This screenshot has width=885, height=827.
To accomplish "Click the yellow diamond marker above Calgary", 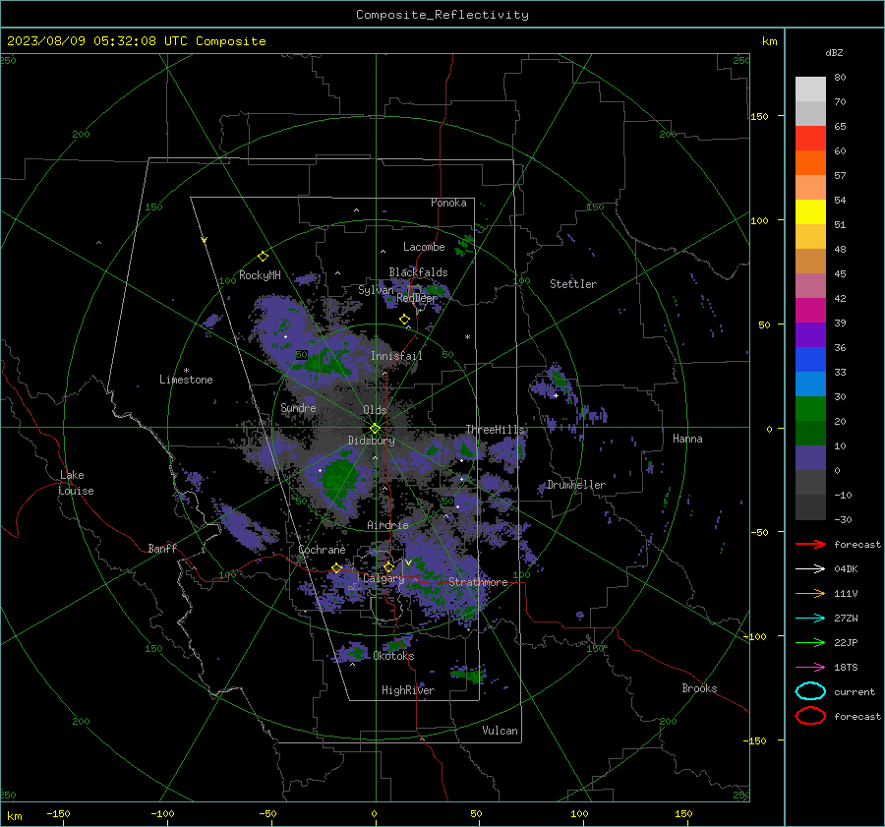I will (388, 566).
